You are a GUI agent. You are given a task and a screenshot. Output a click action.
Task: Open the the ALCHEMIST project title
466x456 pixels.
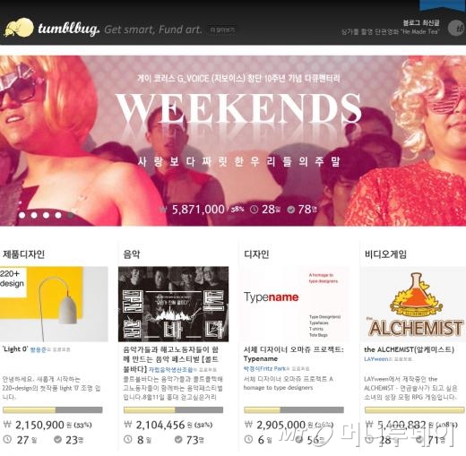[x=410, y=349]
